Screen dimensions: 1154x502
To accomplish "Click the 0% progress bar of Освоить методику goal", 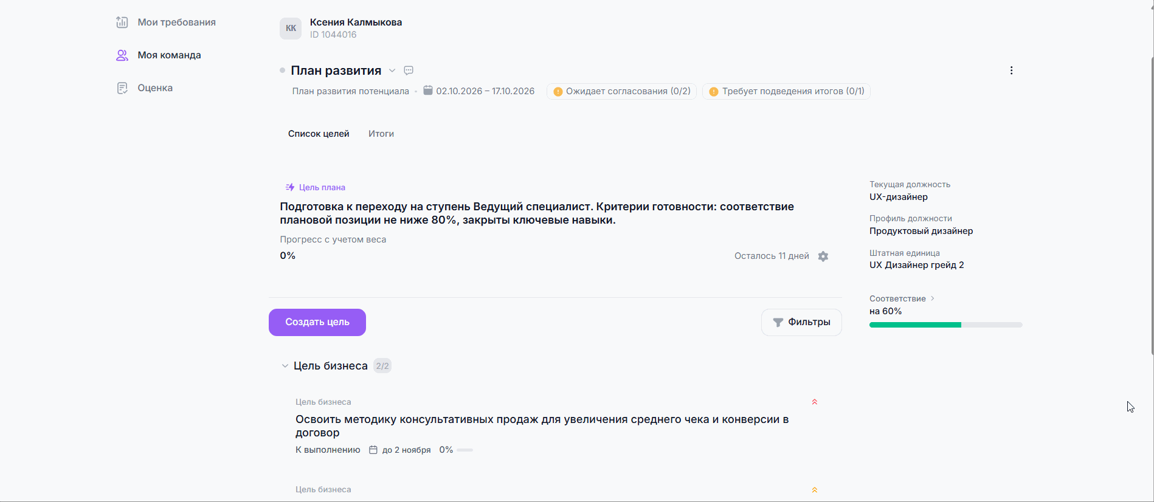I will coord(465,450).
